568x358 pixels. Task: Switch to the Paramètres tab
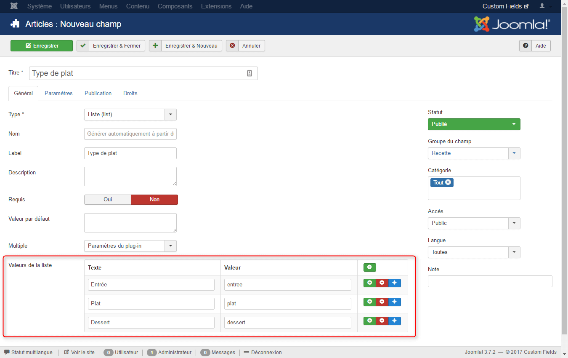pyautogui.click(x=58, y=94)
